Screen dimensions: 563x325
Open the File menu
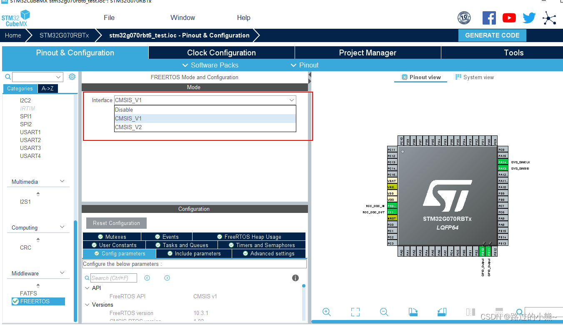109,17
